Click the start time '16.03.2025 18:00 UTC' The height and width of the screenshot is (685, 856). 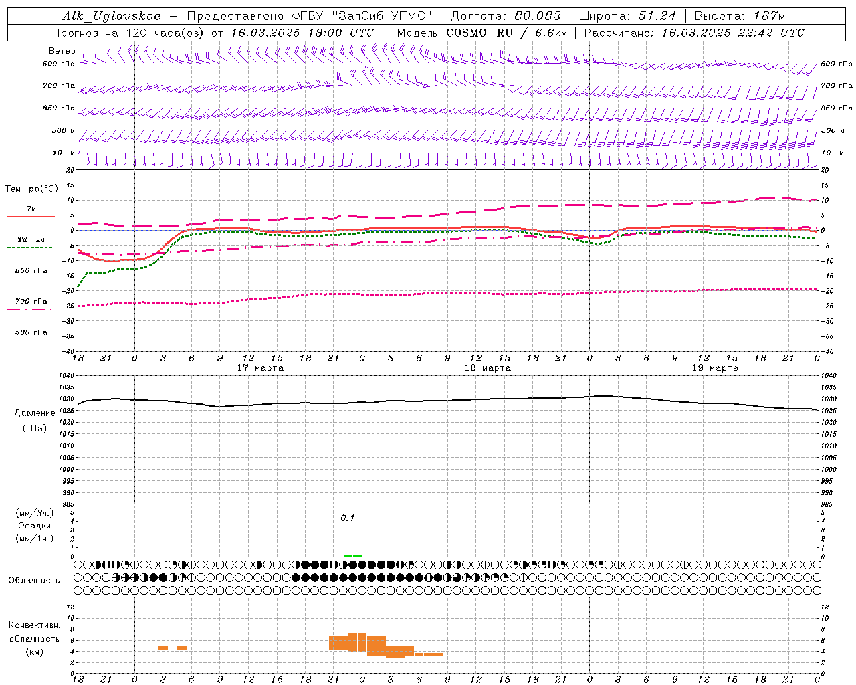coord(302,33)
